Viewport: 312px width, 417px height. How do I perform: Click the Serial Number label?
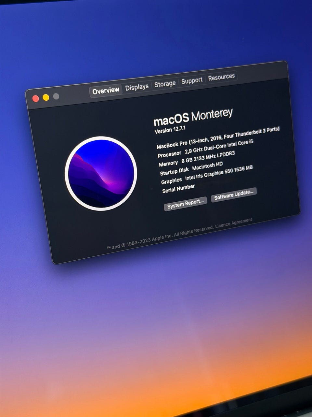pos(178,188)
